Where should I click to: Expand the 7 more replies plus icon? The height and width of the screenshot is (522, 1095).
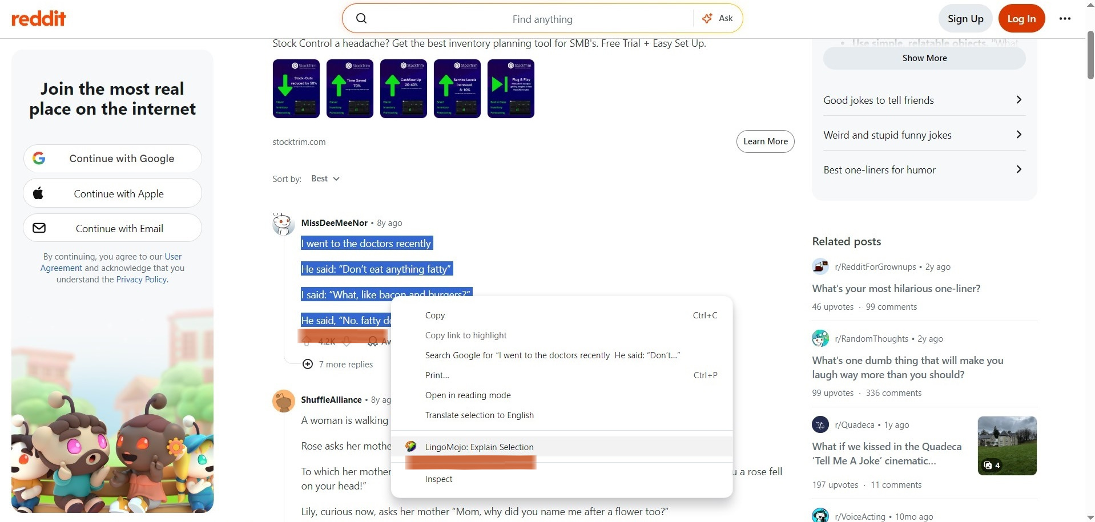(308, 364)
